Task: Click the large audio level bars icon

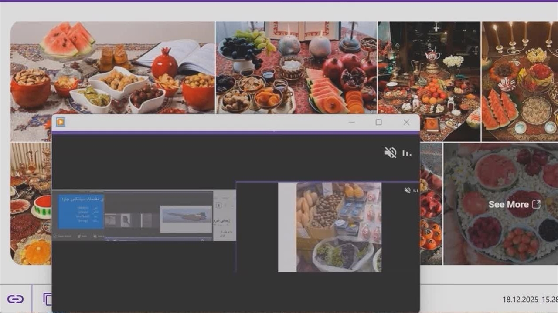Action: coord(406,153)
